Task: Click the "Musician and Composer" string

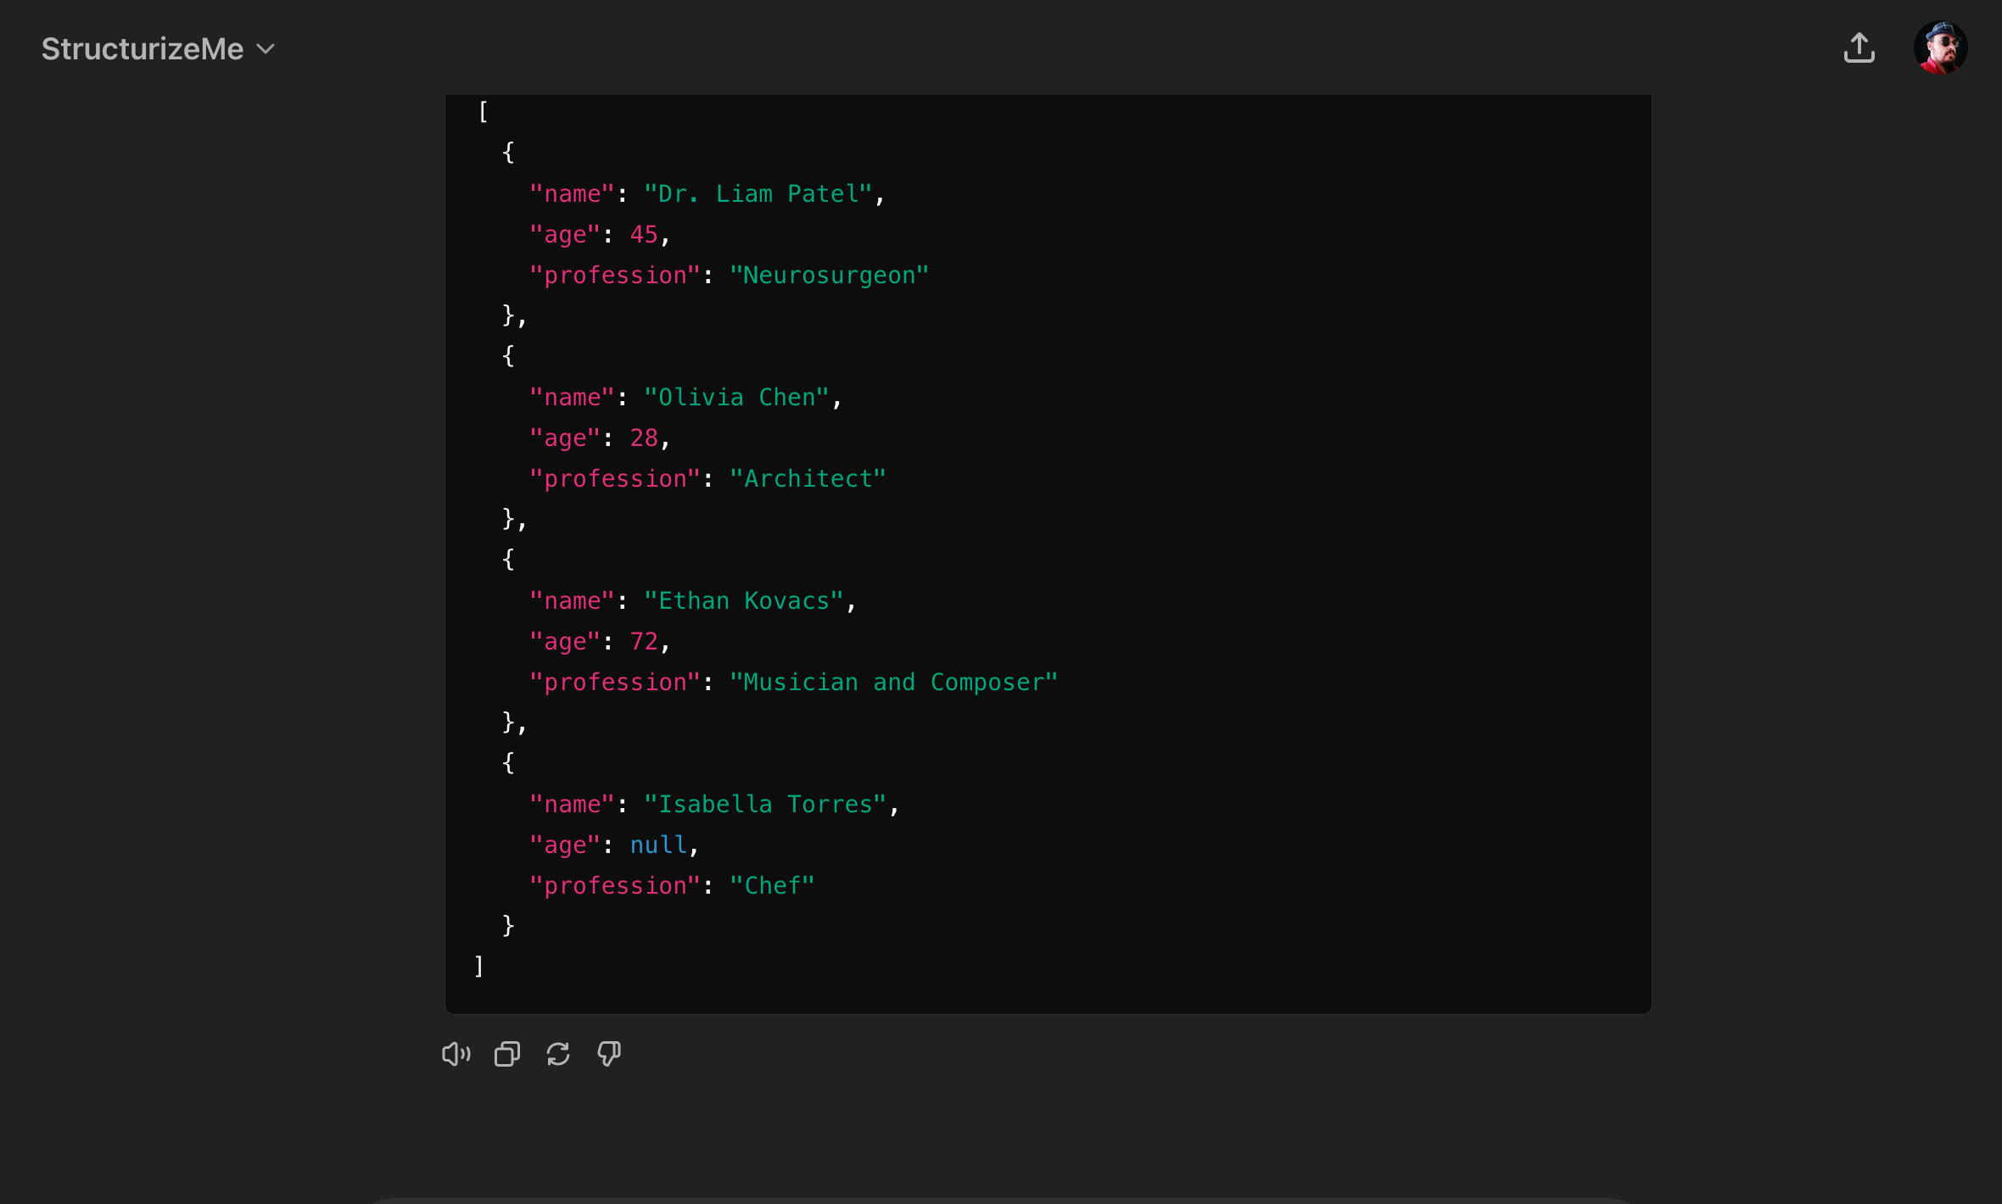Action: coord(893,683)
